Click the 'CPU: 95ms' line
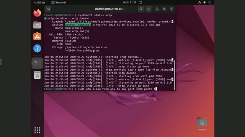This screenshot has width=245, height=137. coord(64,44)
